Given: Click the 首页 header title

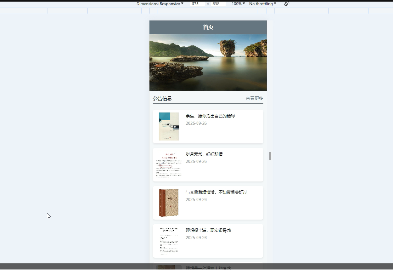Looking at the screenshot, I should [208, 27].
